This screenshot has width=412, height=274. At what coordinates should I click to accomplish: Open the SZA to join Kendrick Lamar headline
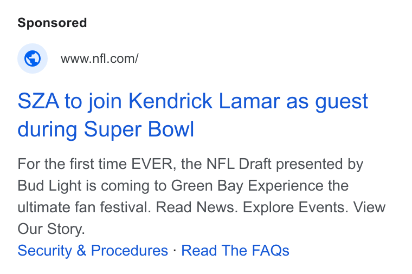click(192, 115)
